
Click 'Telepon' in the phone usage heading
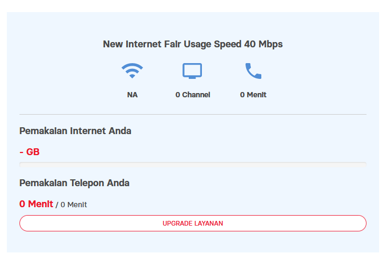click(87, 183)
